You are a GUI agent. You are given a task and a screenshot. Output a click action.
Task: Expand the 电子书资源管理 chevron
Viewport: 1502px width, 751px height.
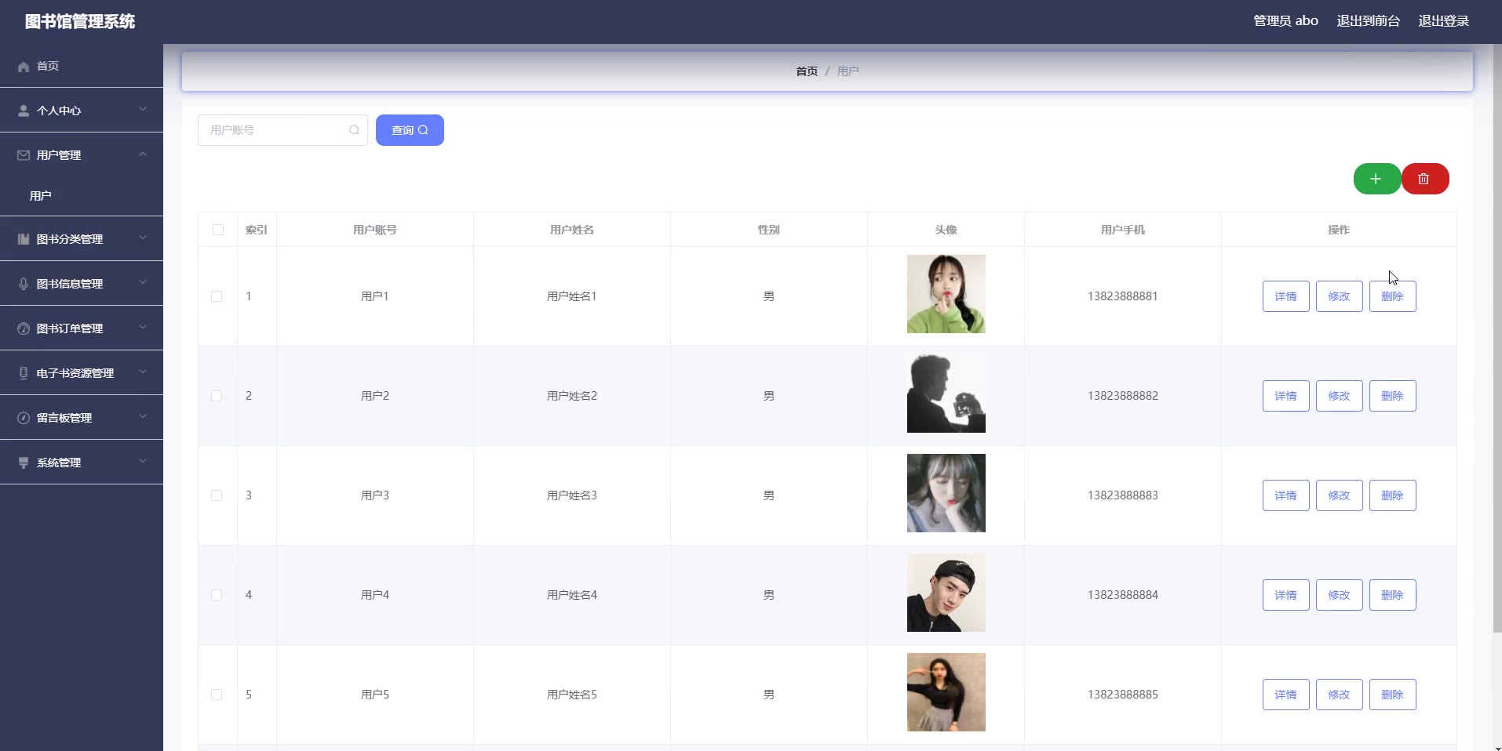click(x=143, y=372)
